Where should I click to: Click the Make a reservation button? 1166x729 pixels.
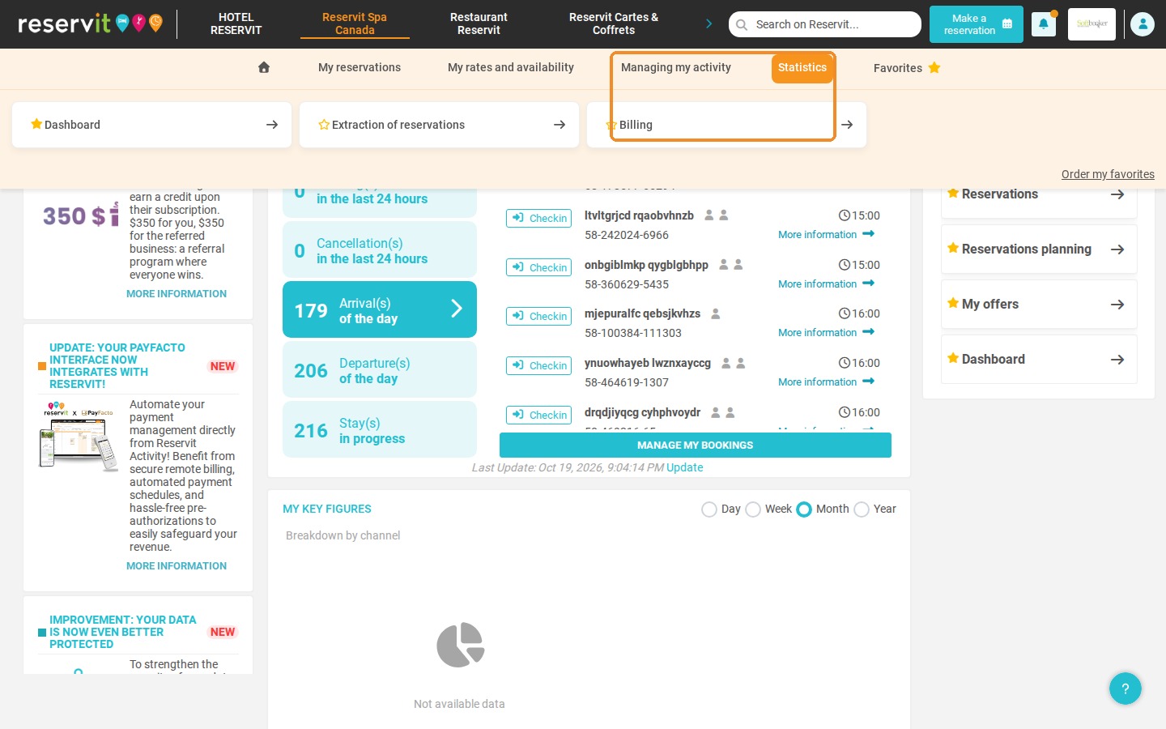coord(977,24)
